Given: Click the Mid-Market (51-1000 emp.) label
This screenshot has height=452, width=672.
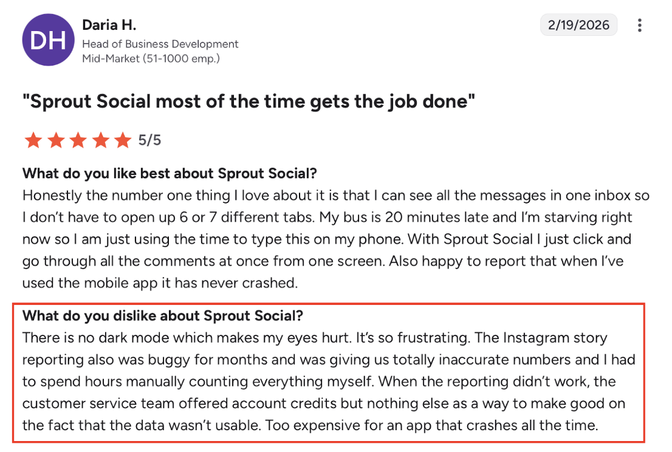Looking at the screenshot, I should tap(151, 58).
